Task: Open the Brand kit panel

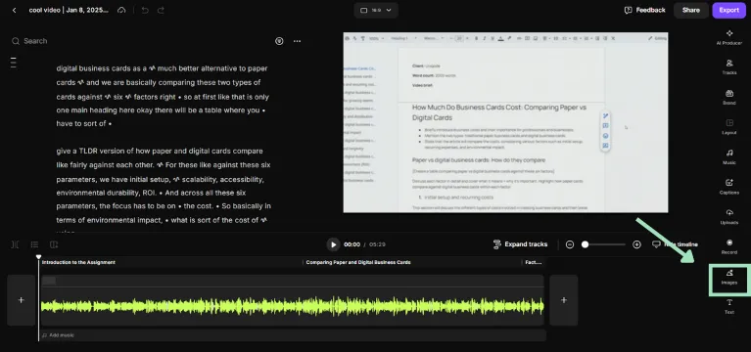Action: click(x=728, y=97)
